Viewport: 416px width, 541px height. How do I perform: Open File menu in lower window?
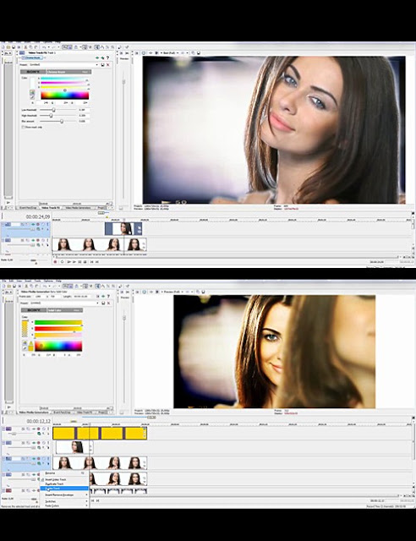pos(3,281)
